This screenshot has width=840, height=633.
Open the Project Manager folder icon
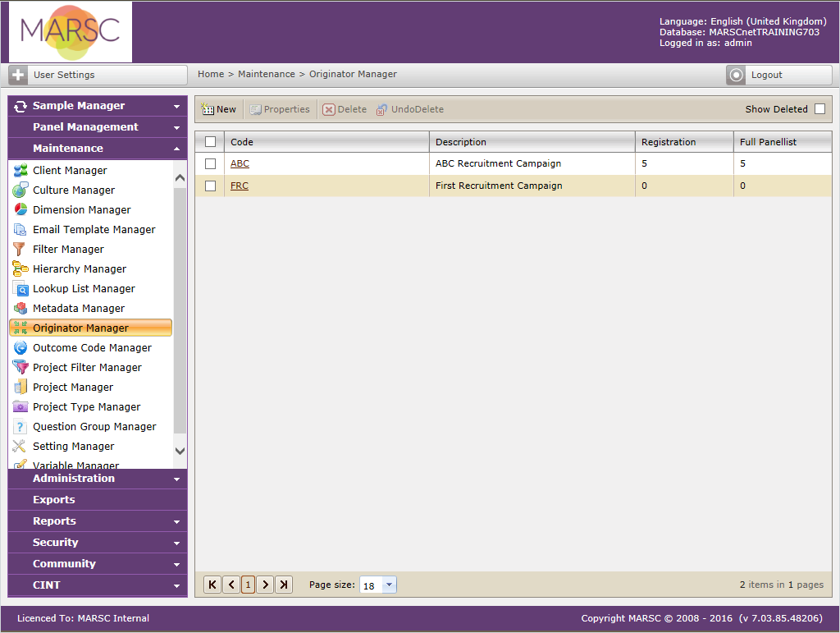(21, 387)
